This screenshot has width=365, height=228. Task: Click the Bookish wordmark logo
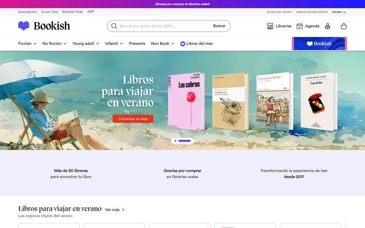point(52,26)
